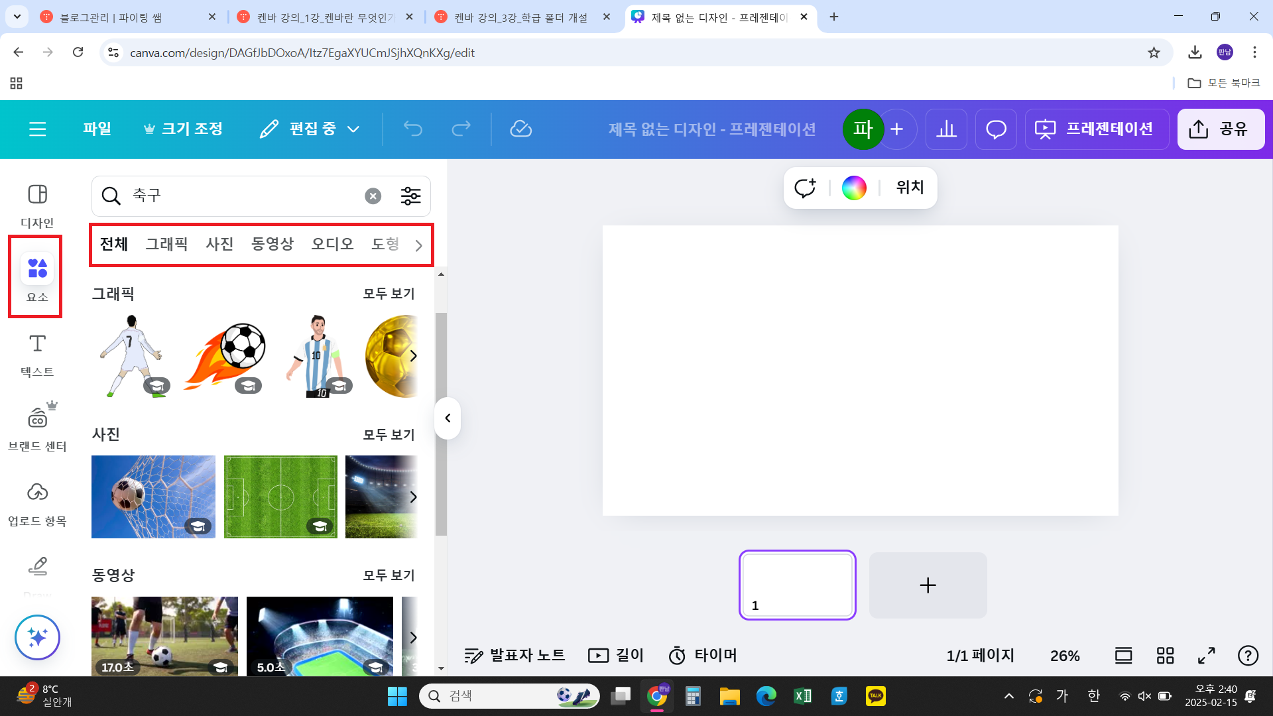The image size is (1273, 716).
Task: Collapse the side panel with the left chevron
Action: [448, 418]
